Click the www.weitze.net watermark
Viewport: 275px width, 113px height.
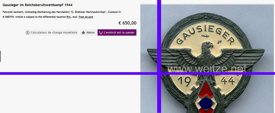(207, 68)
